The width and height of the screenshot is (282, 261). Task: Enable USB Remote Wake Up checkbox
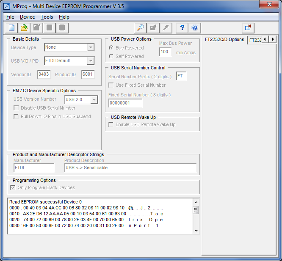pos(111,124)
